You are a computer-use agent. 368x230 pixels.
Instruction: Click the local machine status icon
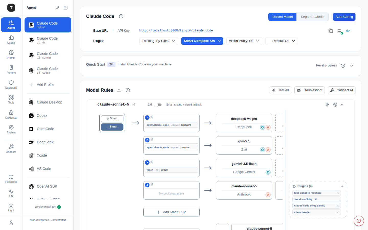point(340,31)
